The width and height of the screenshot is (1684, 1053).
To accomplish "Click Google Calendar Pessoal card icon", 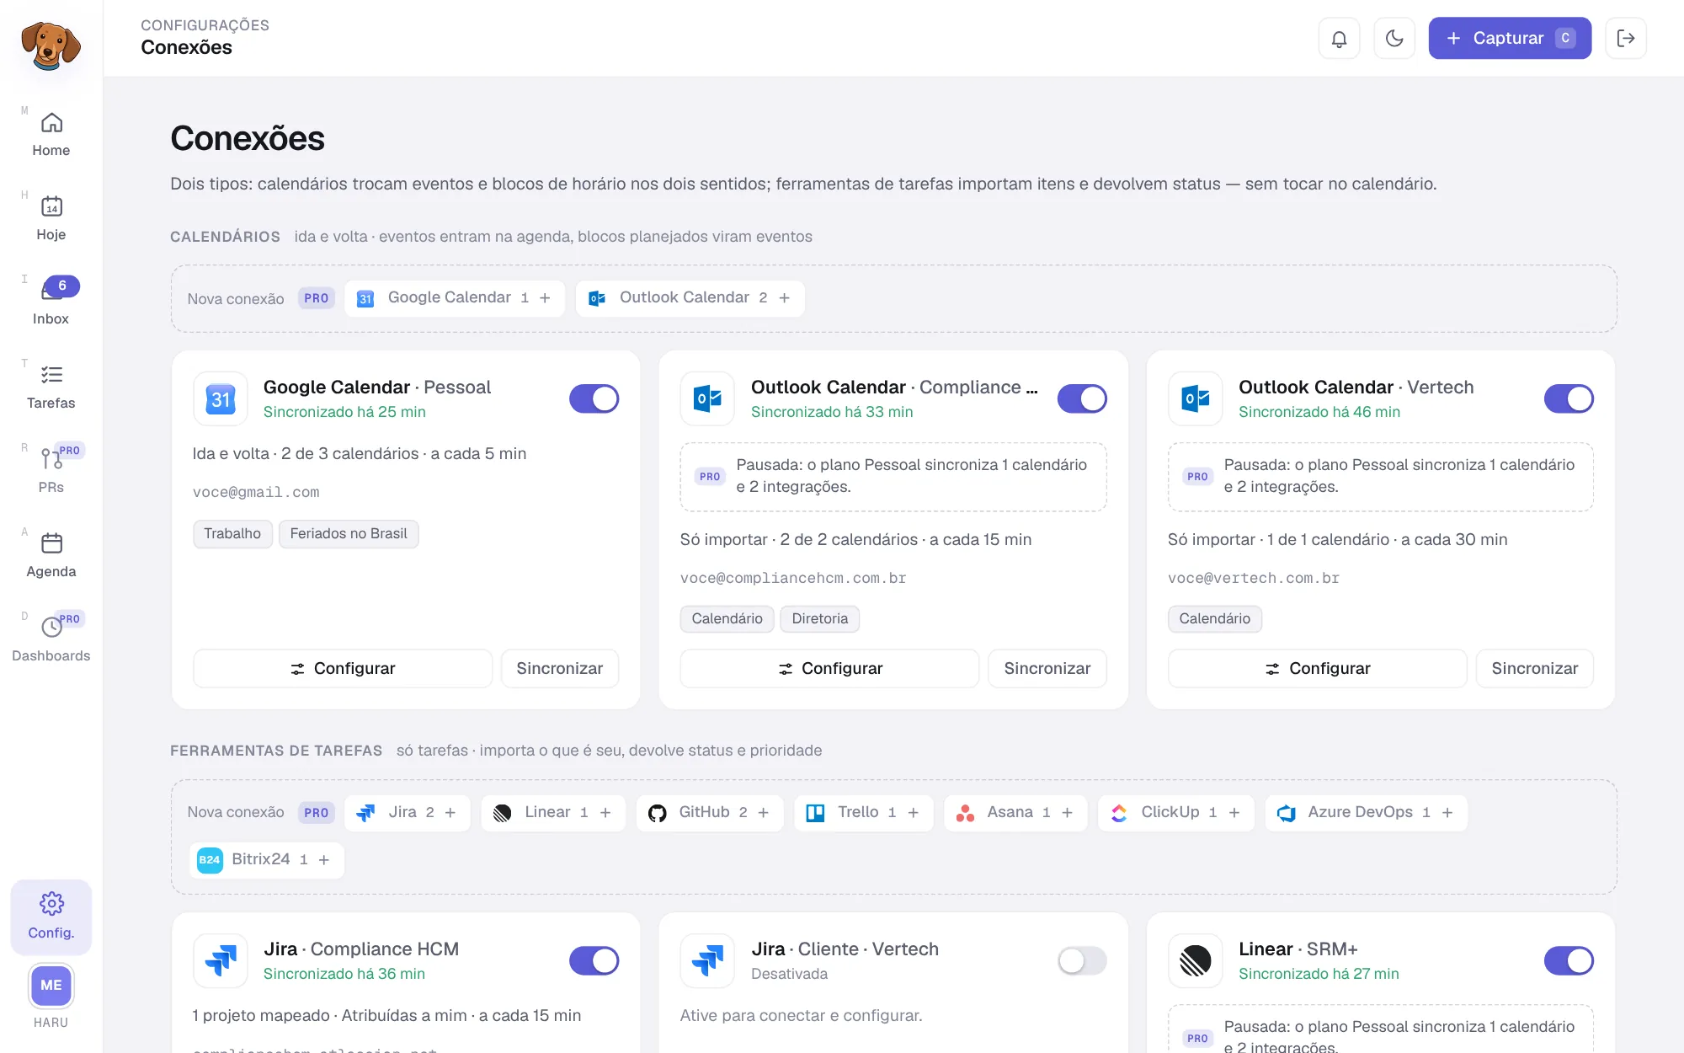I will coord(221,399).
